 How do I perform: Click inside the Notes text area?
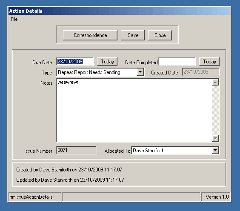point(134,110)
